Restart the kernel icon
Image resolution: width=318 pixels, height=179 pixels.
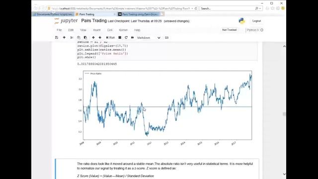point(126,38)
